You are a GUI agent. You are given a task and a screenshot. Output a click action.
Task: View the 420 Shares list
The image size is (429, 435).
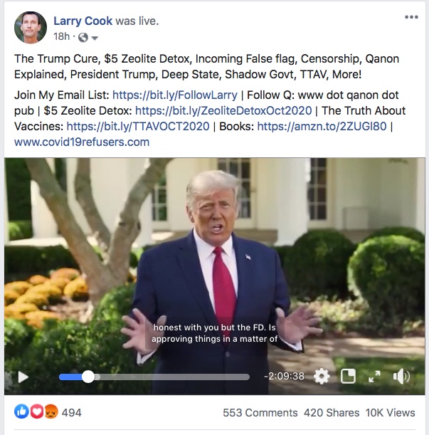[332, 413]
